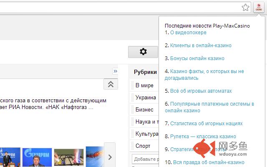Select the 'Спорт' rubric
This screenshot has width=267, height=167.
coord(143,146)
